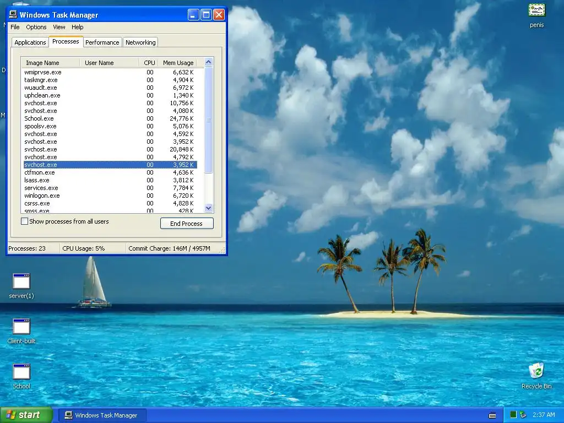Select the School.exe process row

click(110, 118)
